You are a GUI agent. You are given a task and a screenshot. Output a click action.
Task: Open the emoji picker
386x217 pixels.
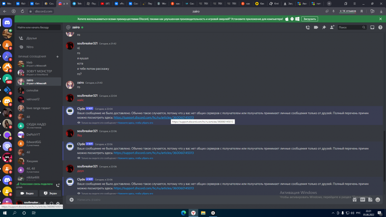click(x=378, y=200)
